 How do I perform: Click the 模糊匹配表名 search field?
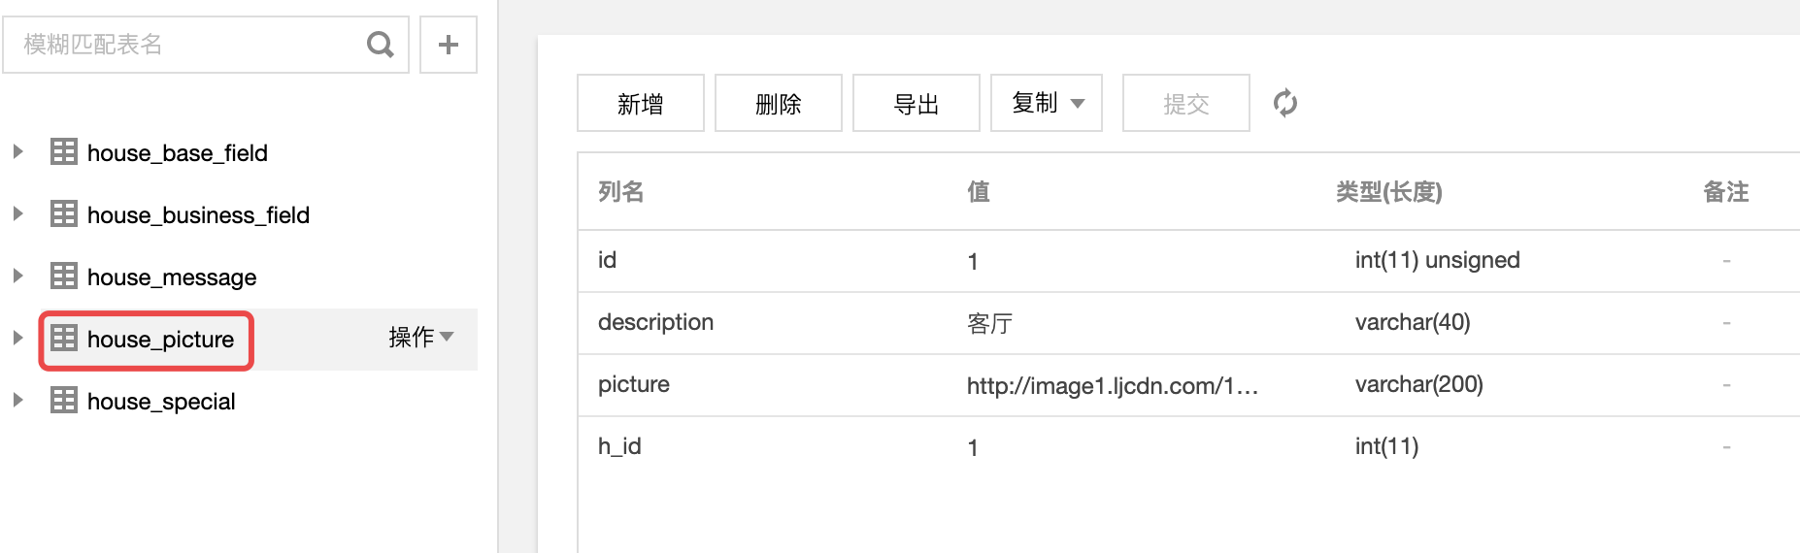184,45
